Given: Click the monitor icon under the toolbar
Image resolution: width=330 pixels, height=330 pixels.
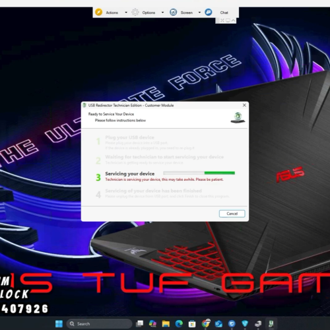Looking at the screenshot, I should (x=228, y=20).
